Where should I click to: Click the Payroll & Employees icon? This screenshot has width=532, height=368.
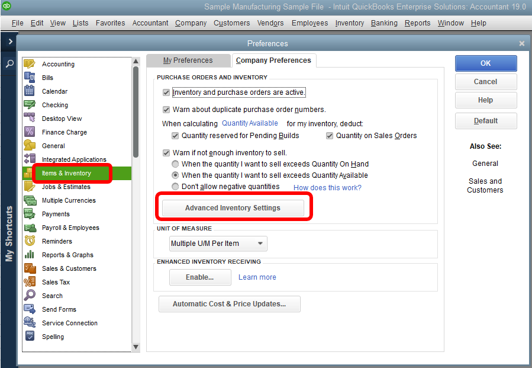tap(30, 228)
